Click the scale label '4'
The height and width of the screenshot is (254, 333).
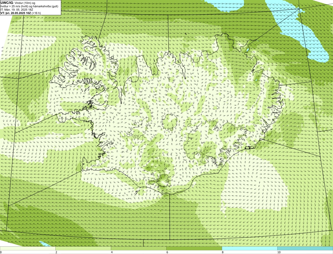(112, 252)
